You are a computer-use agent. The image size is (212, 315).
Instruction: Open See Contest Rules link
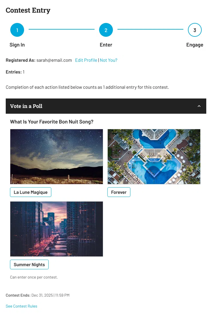coord(21,306)
